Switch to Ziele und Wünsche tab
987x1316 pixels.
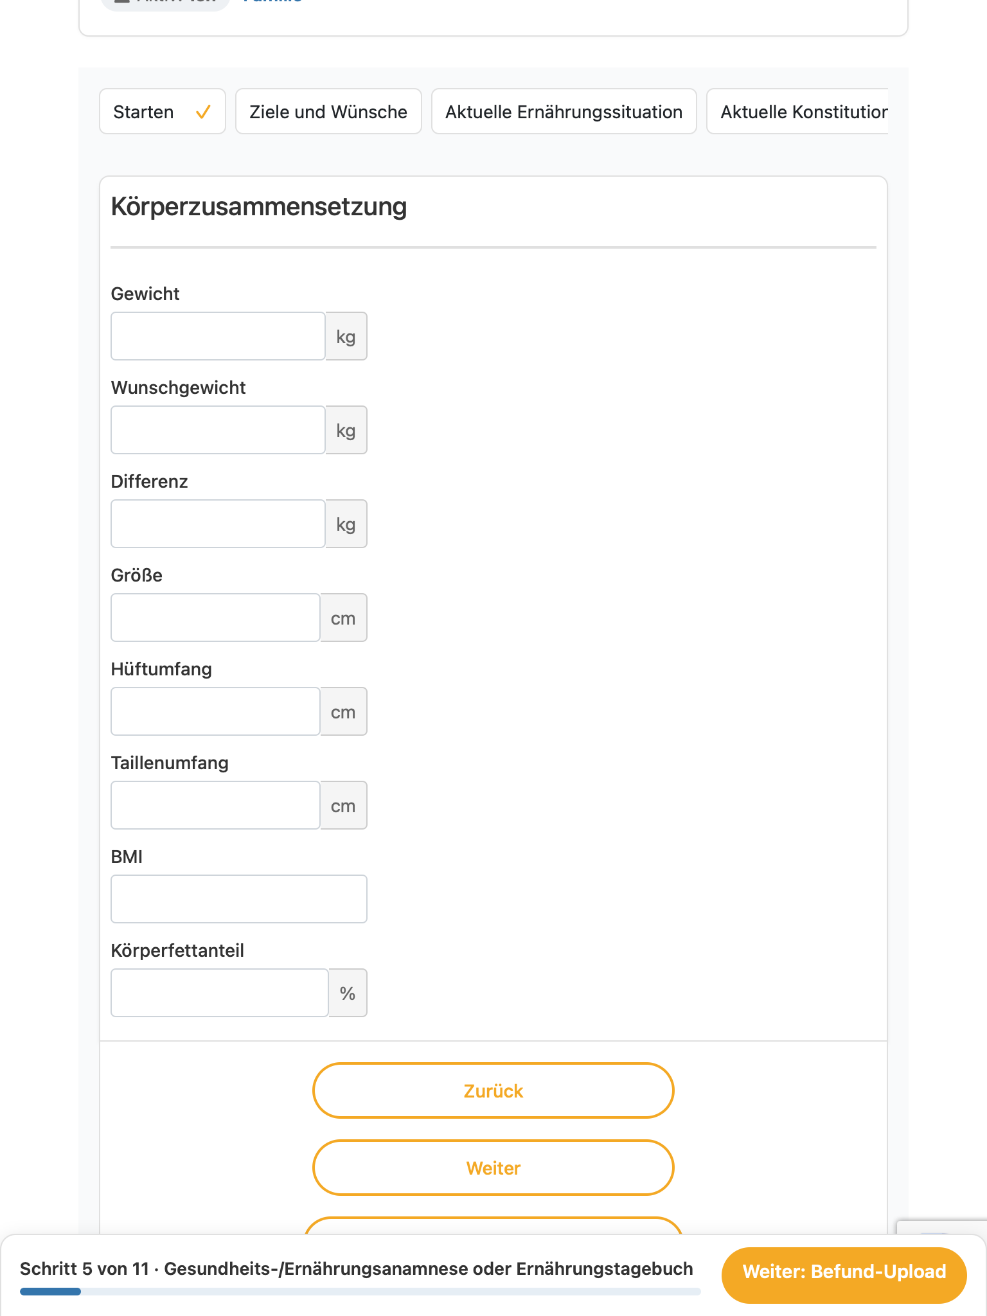tap(328, 112)
